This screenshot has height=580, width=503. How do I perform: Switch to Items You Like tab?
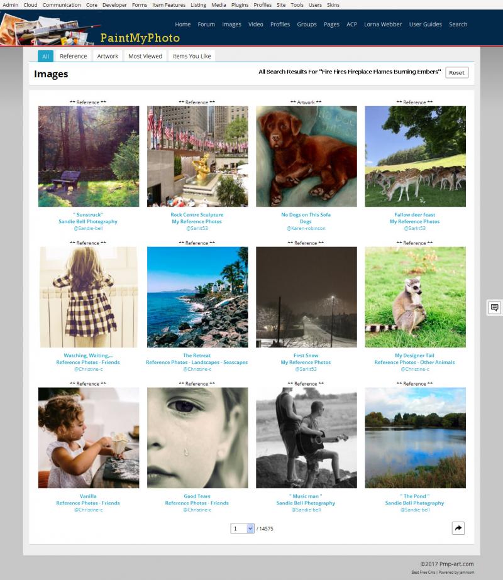192,56
